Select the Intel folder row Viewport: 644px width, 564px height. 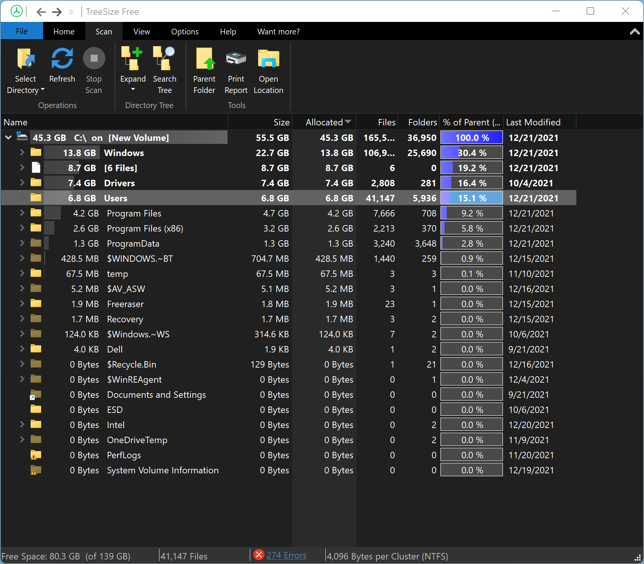(289, 425)
